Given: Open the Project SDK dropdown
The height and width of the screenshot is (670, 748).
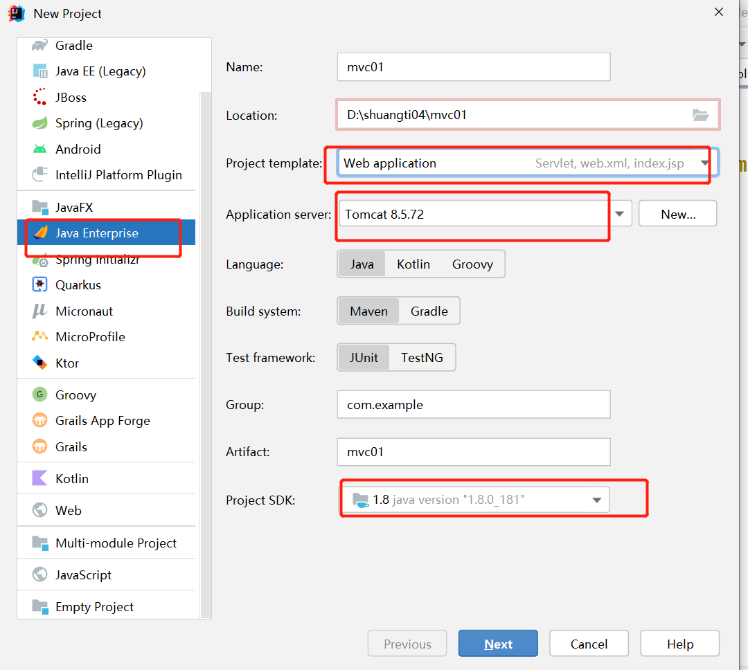Looking at the screenshot, I should pyautogui.click(x=596, y=500).
